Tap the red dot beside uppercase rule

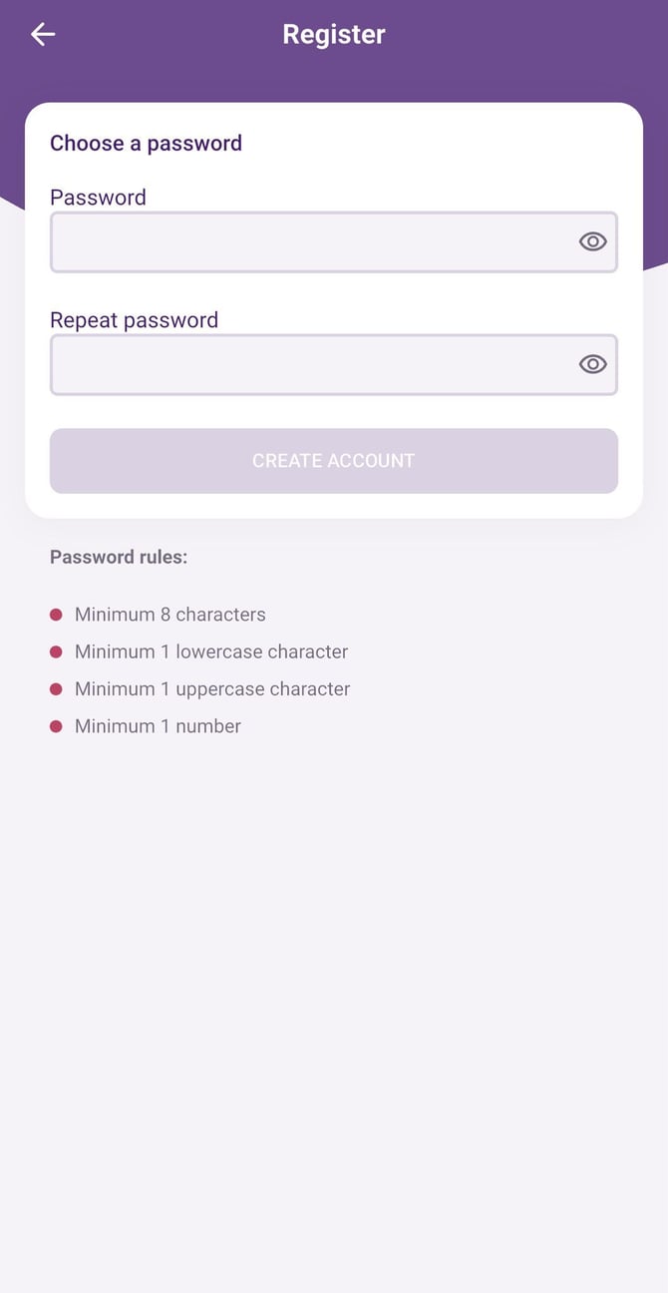(x=56, y=689)
